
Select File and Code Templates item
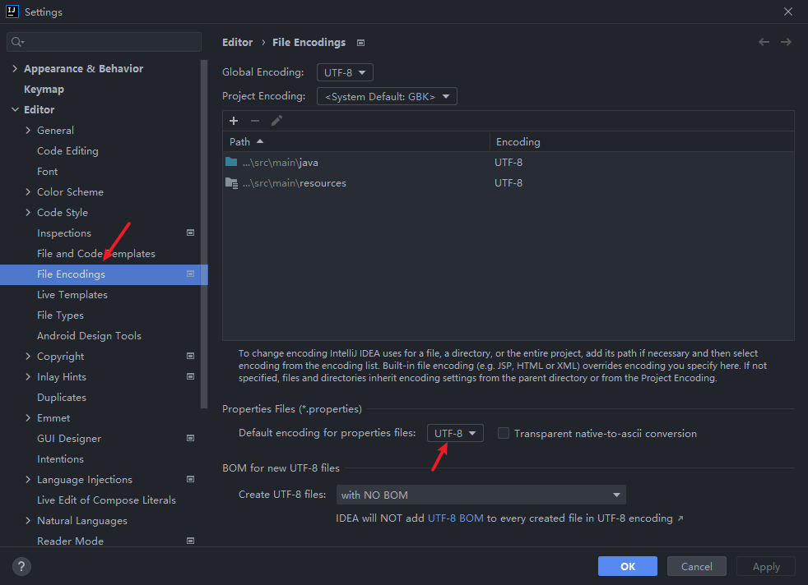click(x=95, y=254)
